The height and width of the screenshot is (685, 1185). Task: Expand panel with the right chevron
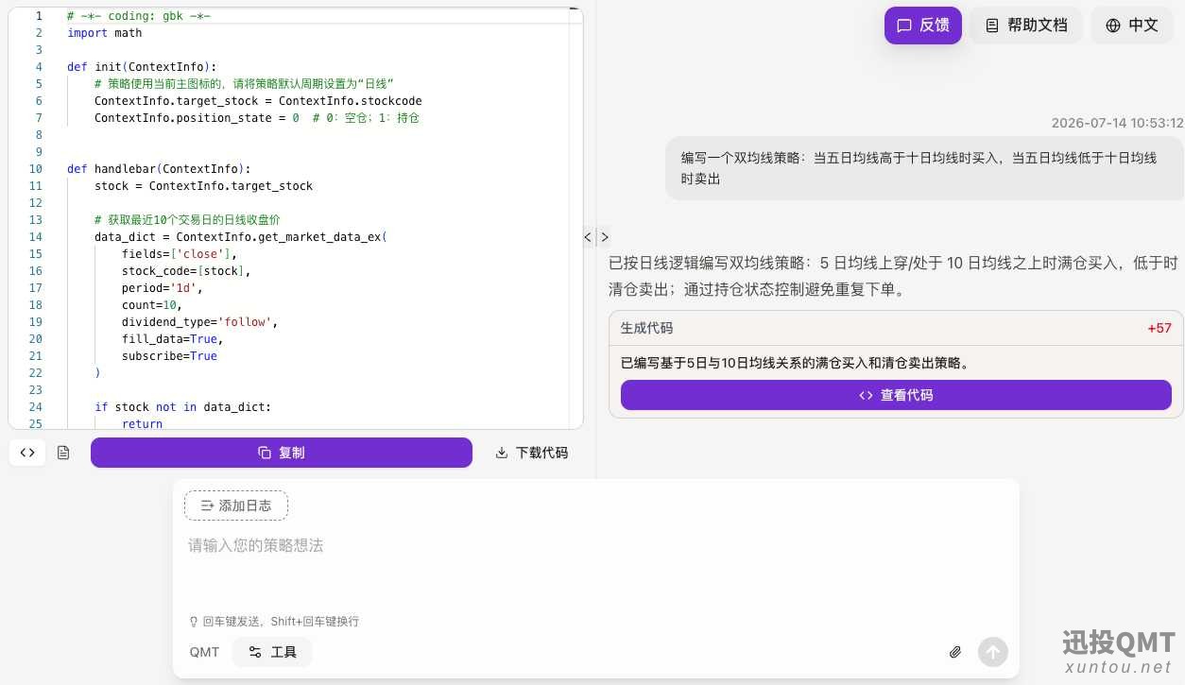605,237
